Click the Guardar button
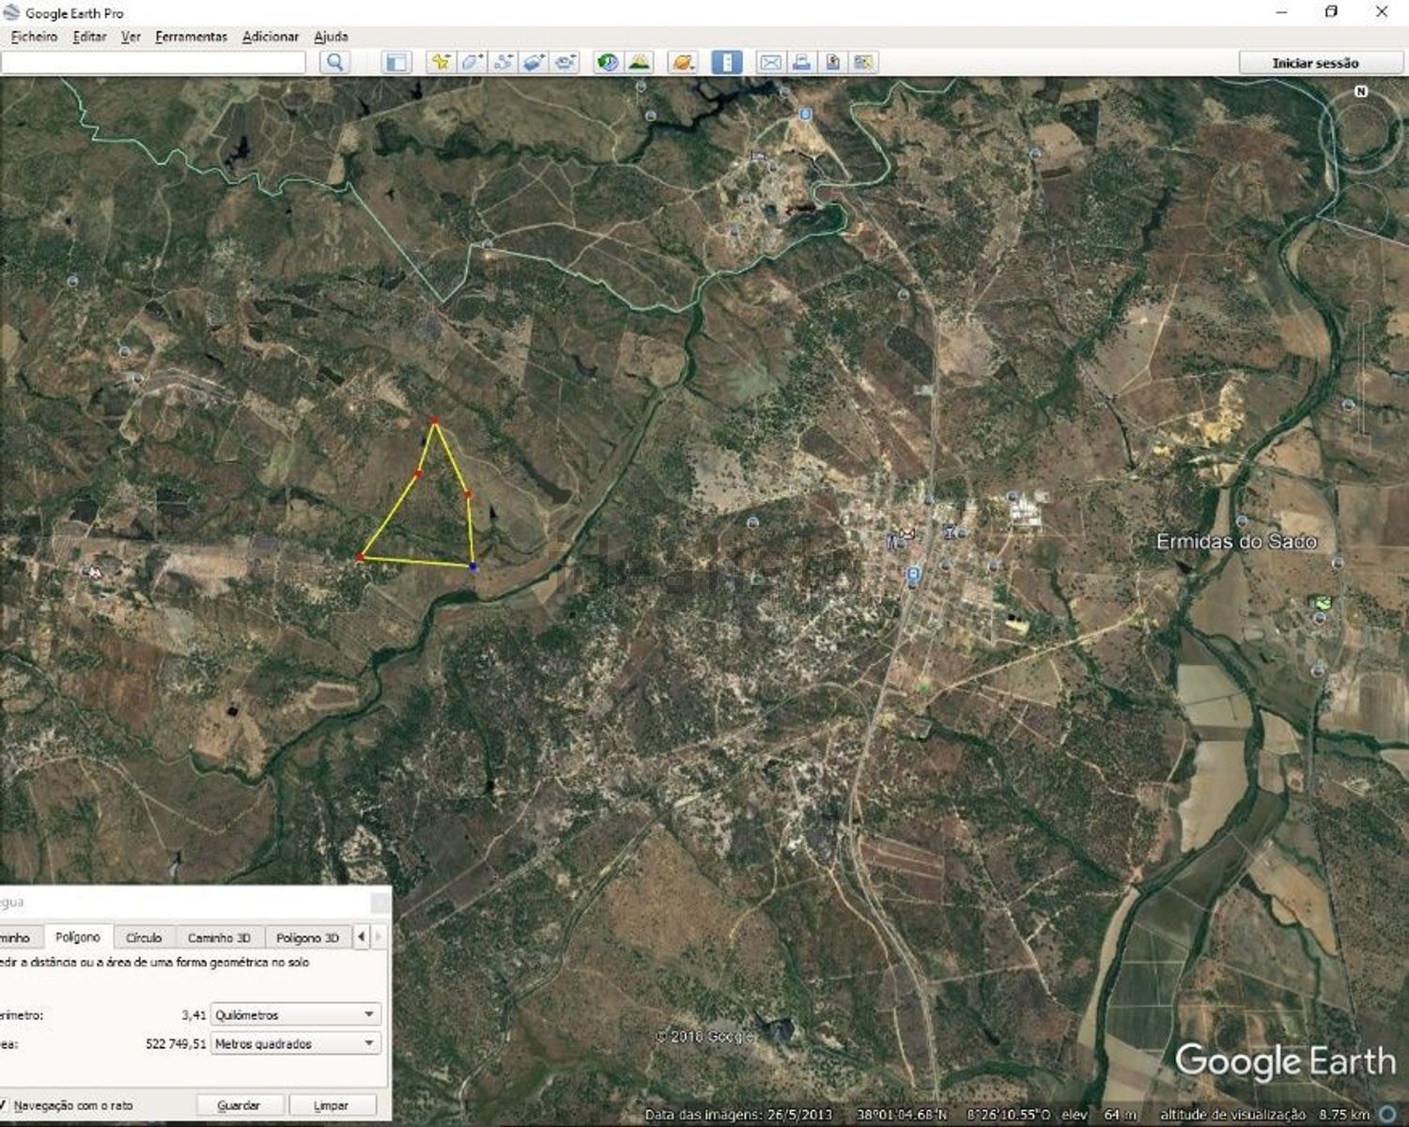 (x=239, y=1105)
